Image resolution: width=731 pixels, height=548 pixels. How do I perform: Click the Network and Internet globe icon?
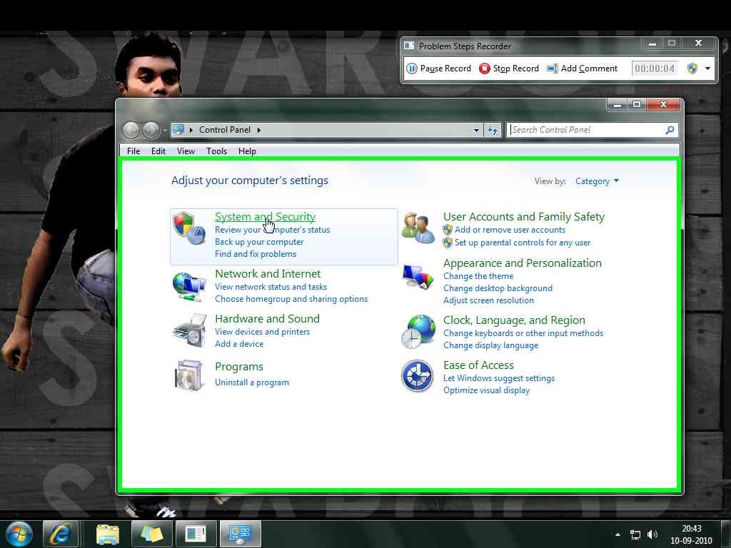(x=188, y=285)
